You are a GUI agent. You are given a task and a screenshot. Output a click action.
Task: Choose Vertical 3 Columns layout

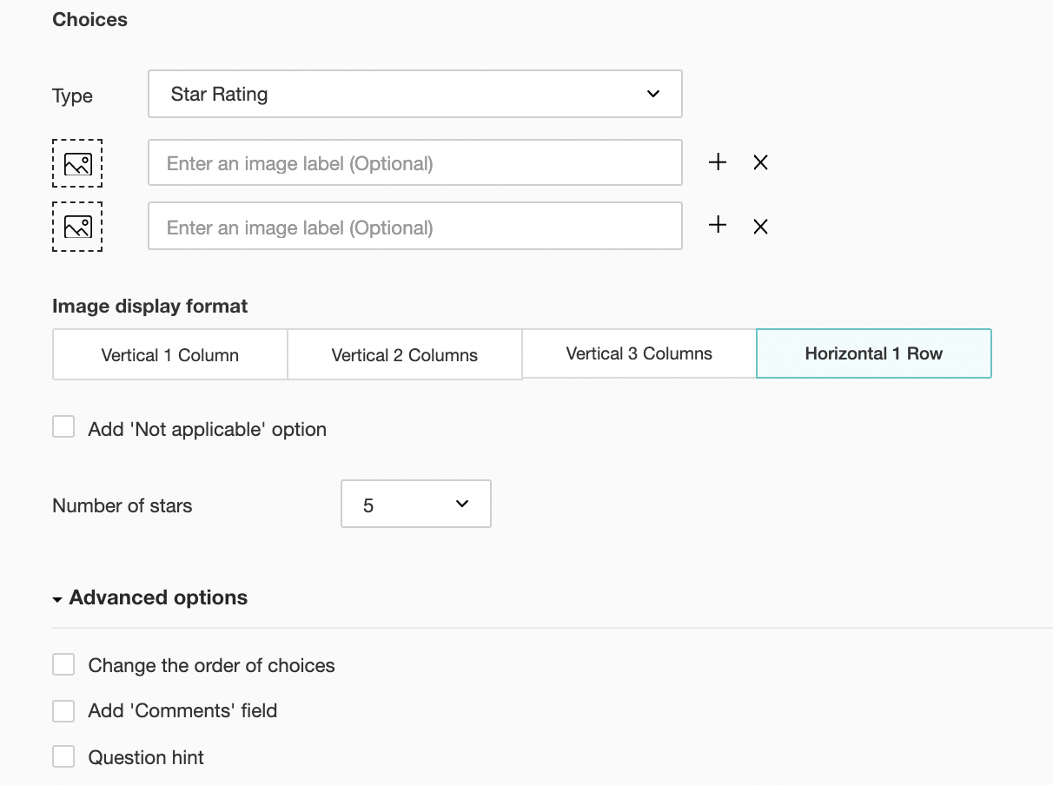(639, 353)
